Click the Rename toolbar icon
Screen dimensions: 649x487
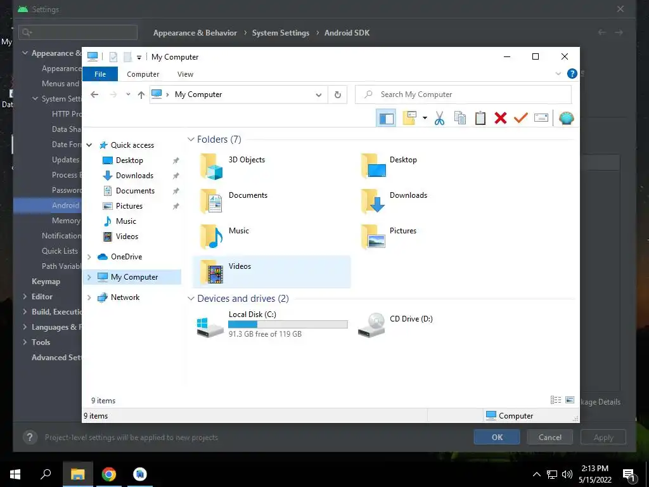(541, 118)
